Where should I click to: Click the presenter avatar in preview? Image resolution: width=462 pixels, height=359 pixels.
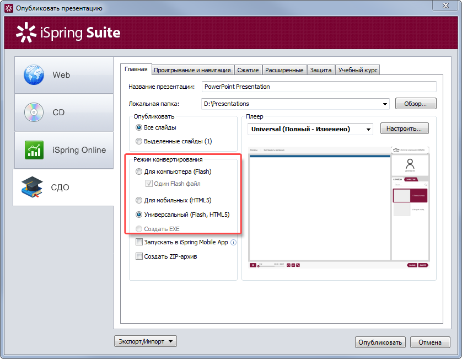click(410, 164)
